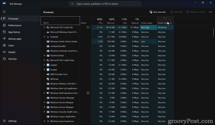Open the Services page
The image size is (215, 125).
[20, 59]
